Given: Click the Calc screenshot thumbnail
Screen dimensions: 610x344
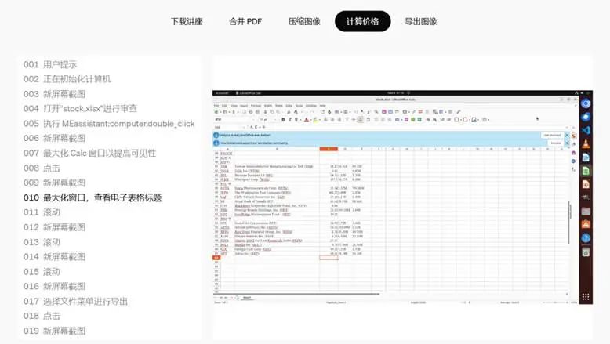Looking at the screenshot, I should tap(402, 197).
